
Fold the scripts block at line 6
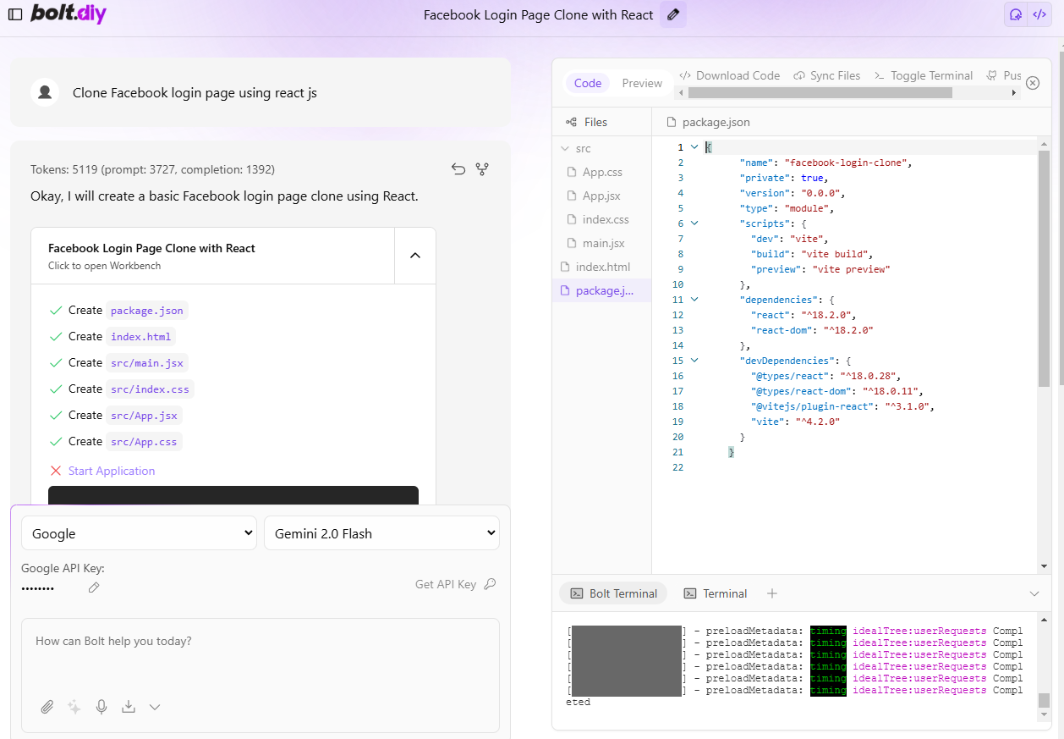694,223
